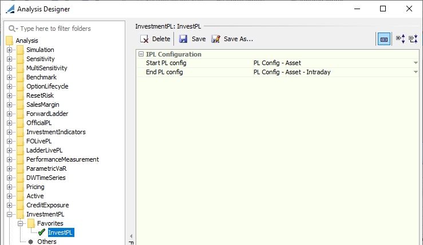Select the Benchmark tree item
Image resolution: width=423 pixels, height=245 pixels.
[x=41, y=77]
